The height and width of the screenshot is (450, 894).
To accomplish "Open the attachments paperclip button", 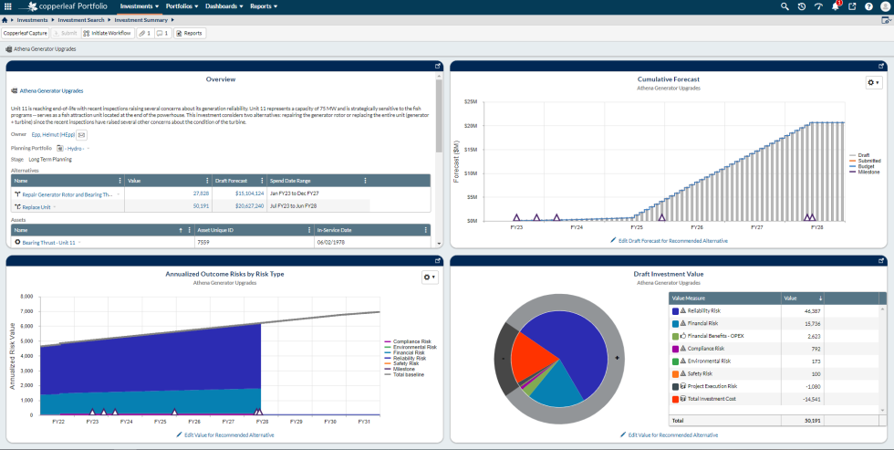I will [x=144, y=33].
